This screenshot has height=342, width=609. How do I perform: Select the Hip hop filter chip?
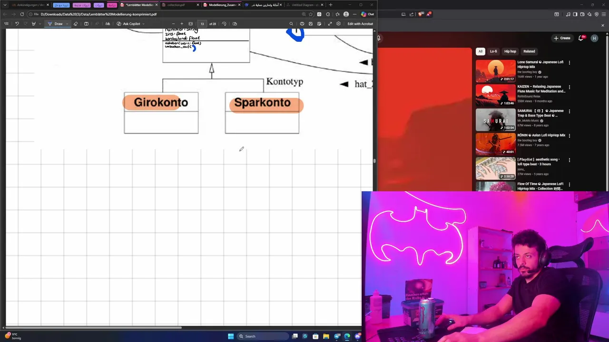(510, 51)
